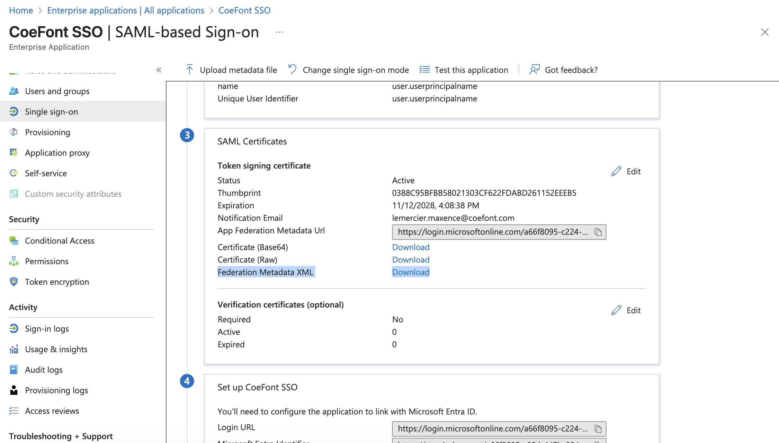This screenshot has height=443, width=779.
Task: Click the notification email lemercier.maxence@coefont.com
Action: click(453, 218)
